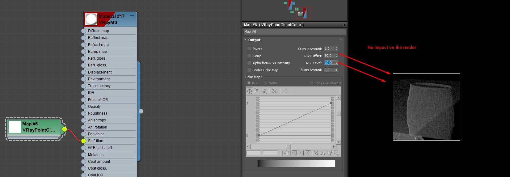The image size is (510, 177).
Task: Click the Bump Amount value field
Action: point(329,70)
